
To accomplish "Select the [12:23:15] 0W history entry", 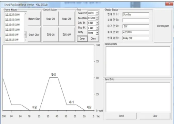I will click(x=12, y=40).
